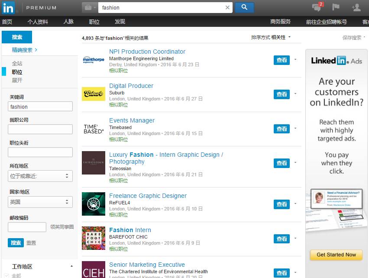The image size is (369, 278).
Task: Click the magnifier search button
Action: click(x=244, y=7)
